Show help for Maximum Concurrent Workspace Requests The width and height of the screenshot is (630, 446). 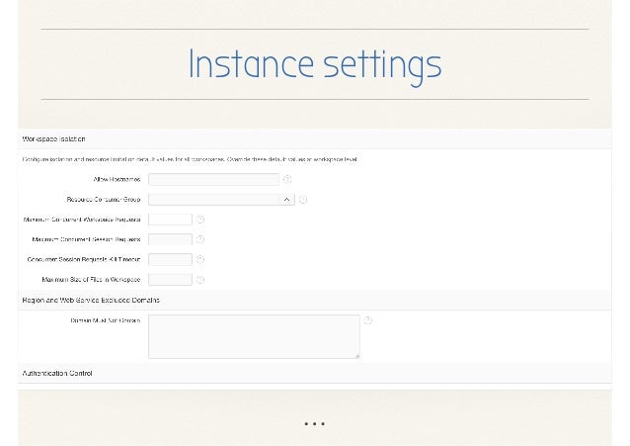[200, 220]
